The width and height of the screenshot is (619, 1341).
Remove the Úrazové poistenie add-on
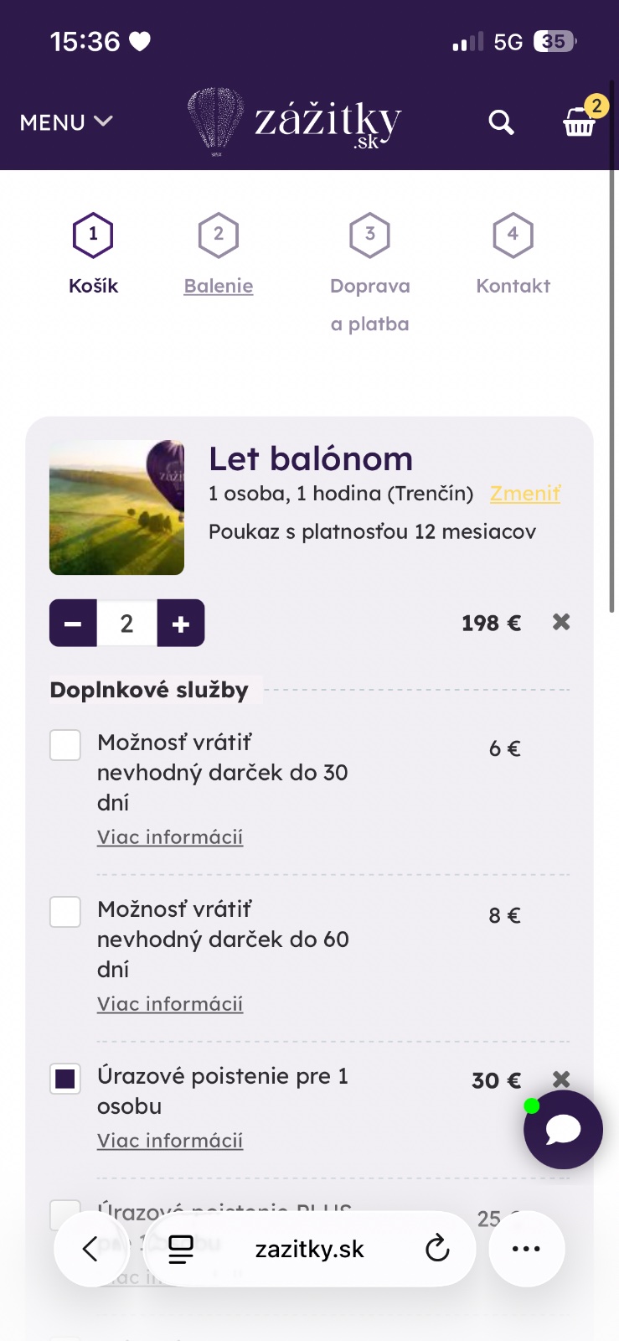(x=561, y=1079)
